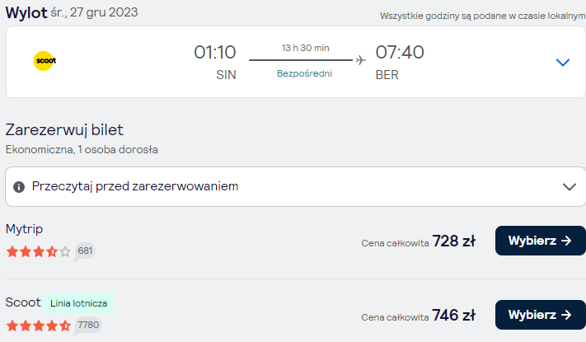The image size is (586, 342).
Task: Open Scoot 7780 reviews bubble
Action: (x=88, y=326)
